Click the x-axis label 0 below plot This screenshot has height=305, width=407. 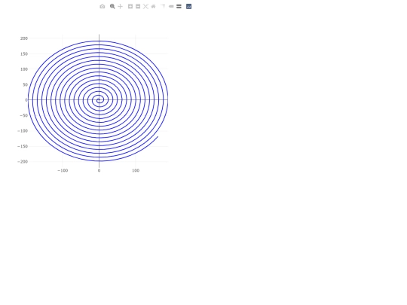pos(99,170)
